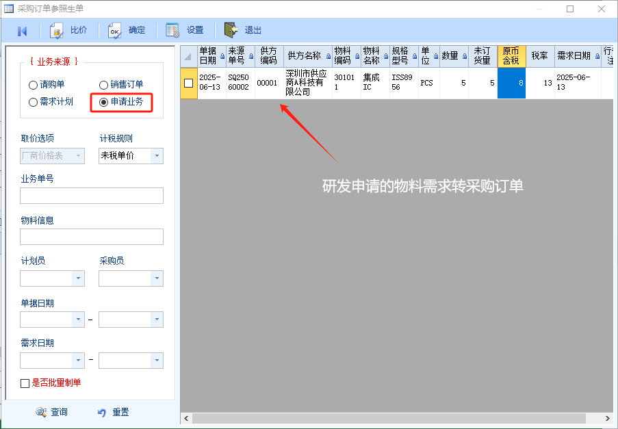Open the 采购员 dropdown list
Image resolution: width=618 pixels, height=429 pixels.
click(x=157, y=278)
